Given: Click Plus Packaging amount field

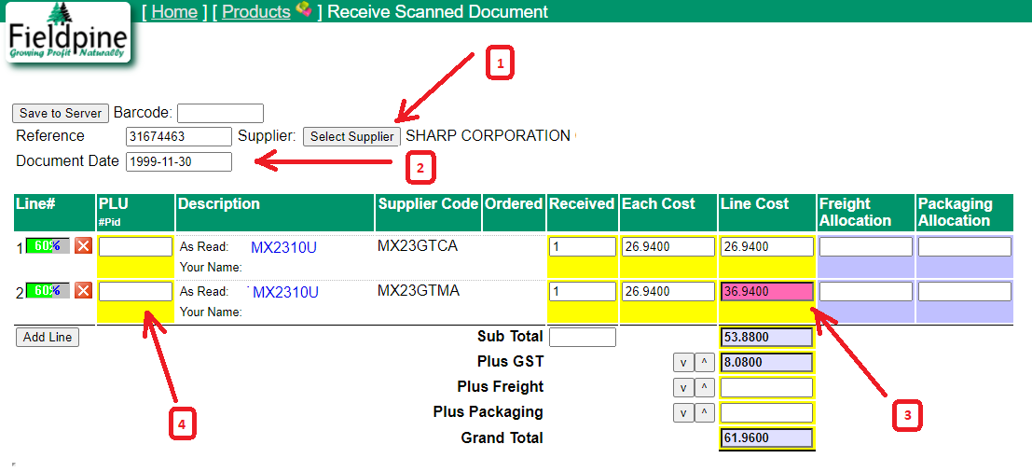Looking at the screenshot, I should pyautogui.click(x=766, y=412).
